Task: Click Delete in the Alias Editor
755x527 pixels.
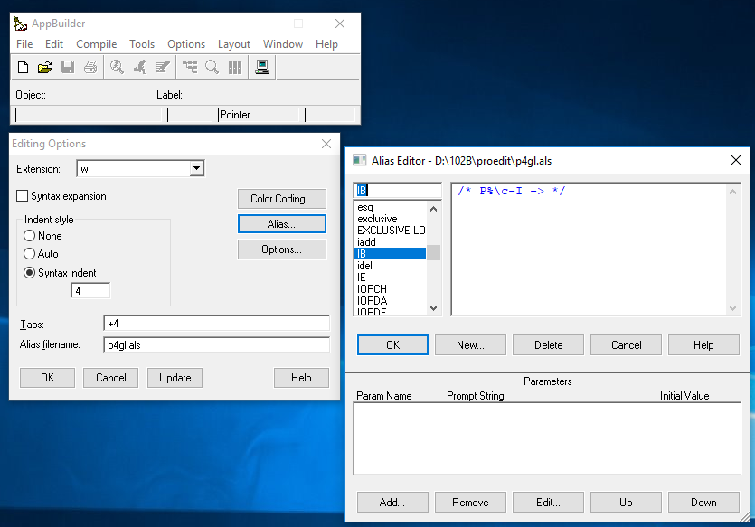Action: coord(549,345)
